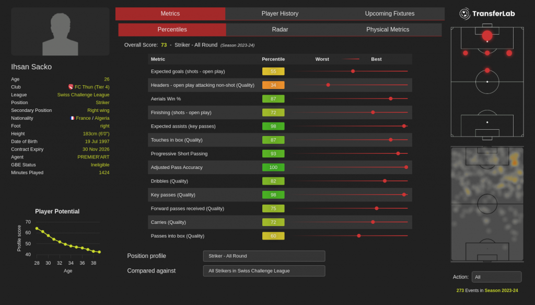This screenshot has height=305, width=535.
Task: Expand the Compared against dropdown
Action: [264, 271]
